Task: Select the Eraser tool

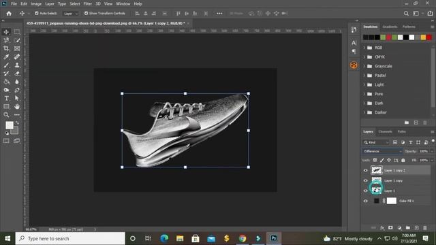Action: (17, 73)
